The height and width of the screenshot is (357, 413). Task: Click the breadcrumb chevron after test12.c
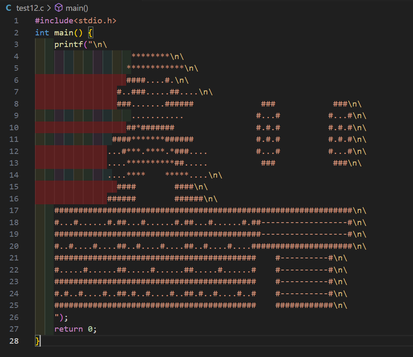pyautogui.click(x=49, y=8)
